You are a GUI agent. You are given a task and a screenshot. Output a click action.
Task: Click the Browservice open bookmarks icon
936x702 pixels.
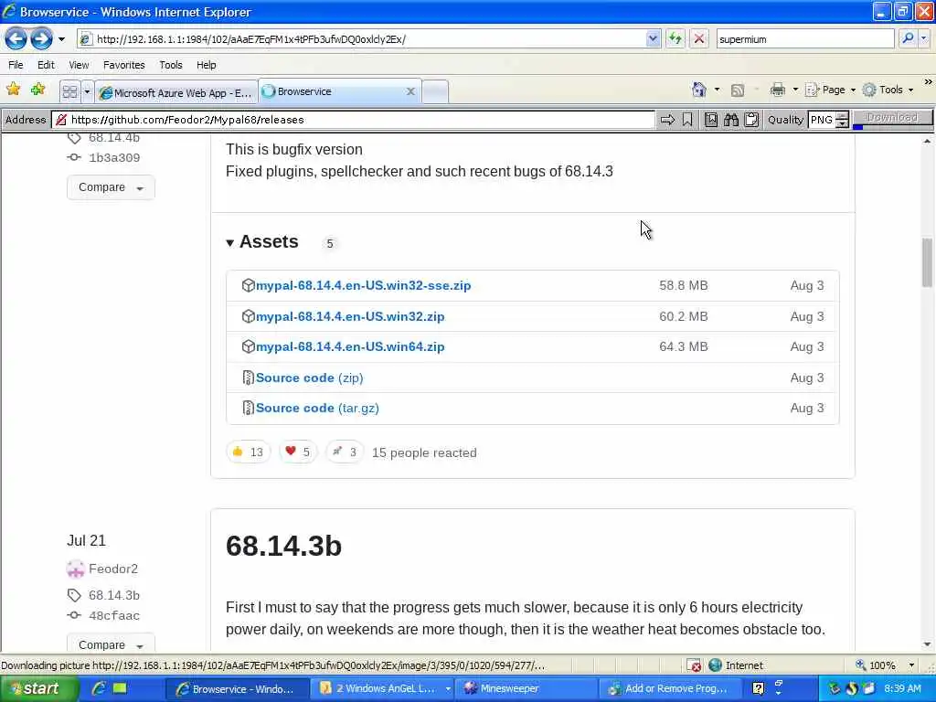click(x=710, y=120)
